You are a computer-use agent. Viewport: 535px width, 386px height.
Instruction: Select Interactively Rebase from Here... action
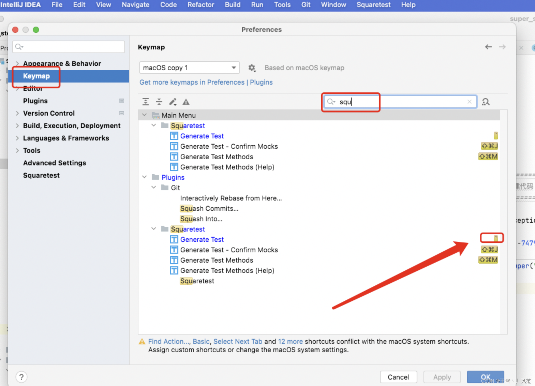click(231, 198)
